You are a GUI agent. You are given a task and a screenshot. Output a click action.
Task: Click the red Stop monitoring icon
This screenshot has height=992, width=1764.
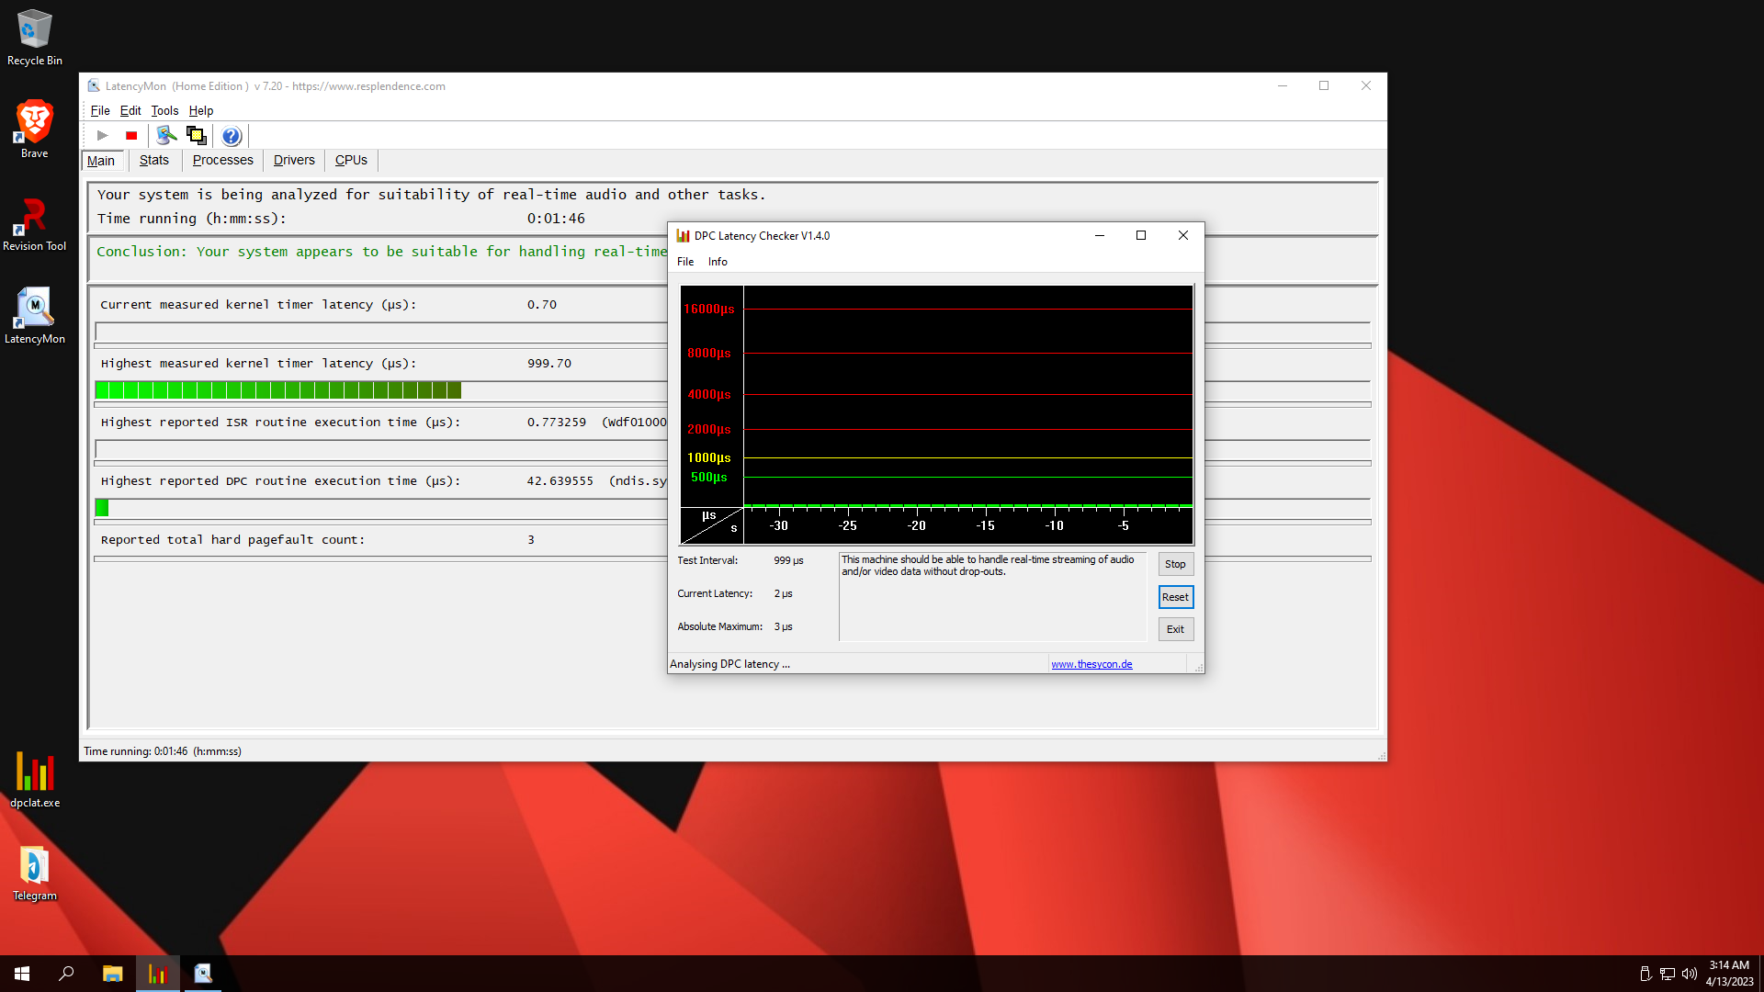(x=131, y=136)
